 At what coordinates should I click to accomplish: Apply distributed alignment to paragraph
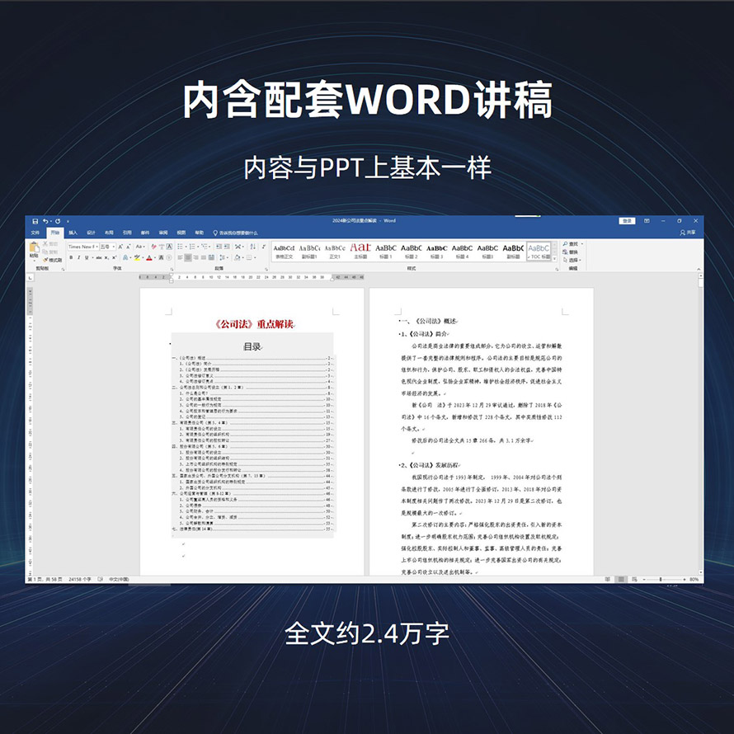[212, 257]
